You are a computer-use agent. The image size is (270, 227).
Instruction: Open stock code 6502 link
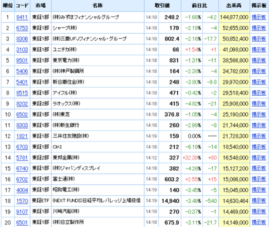pos(22,115)
